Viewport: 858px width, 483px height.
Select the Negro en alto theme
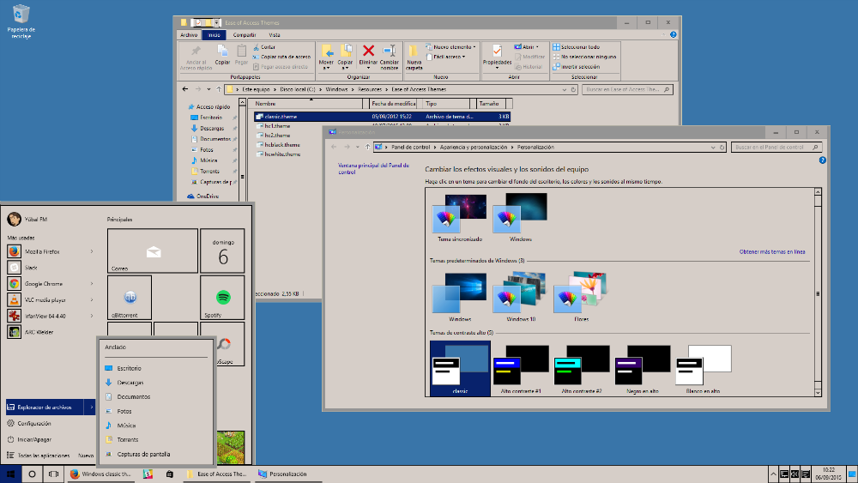(x=643, y=369)
